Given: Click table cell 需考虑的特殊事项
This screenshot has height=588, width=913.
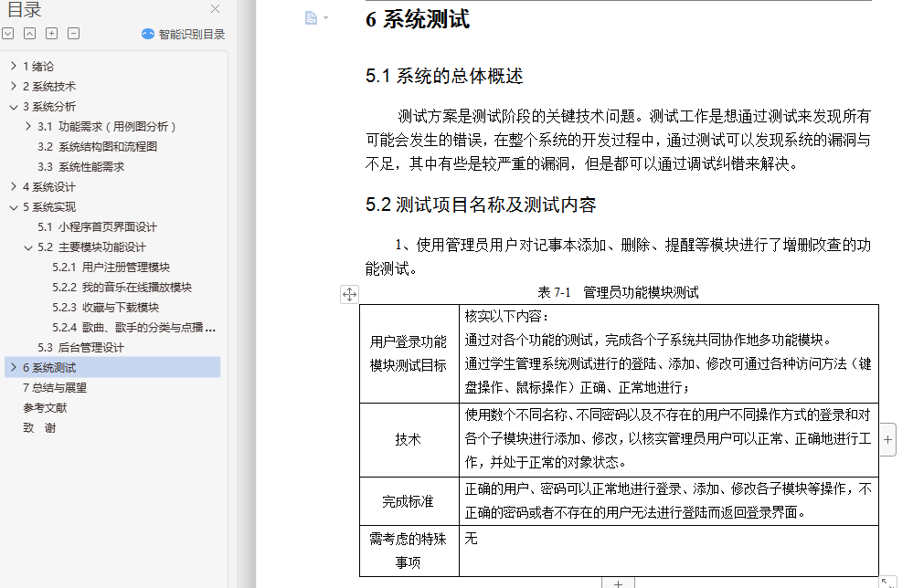Looking at the screenshot, I should (x=409, y=551).
